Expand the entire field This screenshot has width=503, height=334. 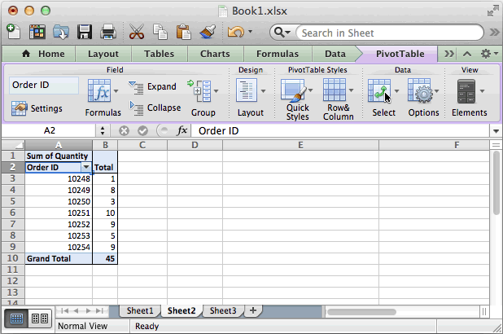coord(152,86)
